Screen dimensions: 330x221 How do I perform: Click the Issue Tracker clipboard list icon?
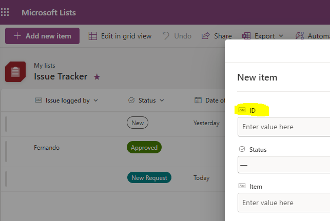pyautogui.click(x=15, y=72)
